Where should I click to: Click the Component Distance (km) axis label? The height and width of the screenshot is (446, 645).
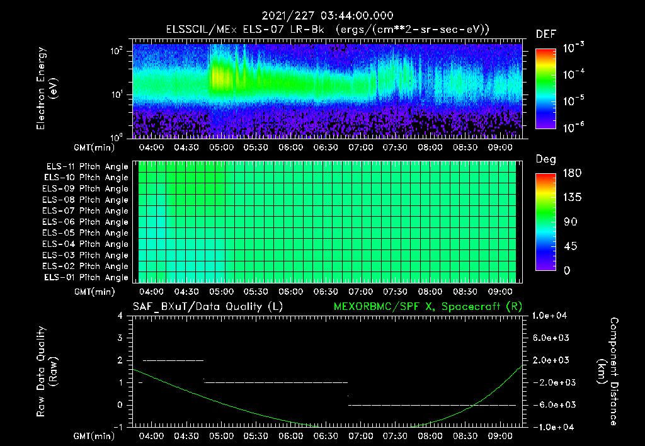608,372
